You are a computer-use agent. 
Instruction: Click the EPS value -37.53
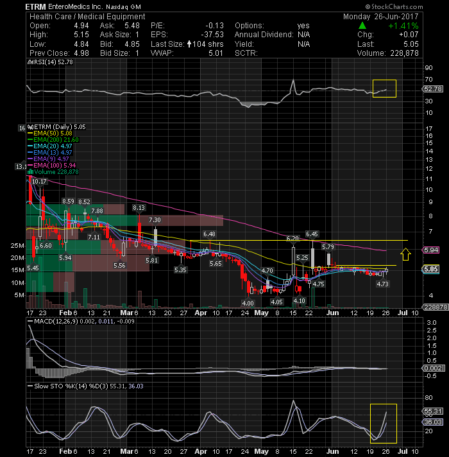coord(212,35)
